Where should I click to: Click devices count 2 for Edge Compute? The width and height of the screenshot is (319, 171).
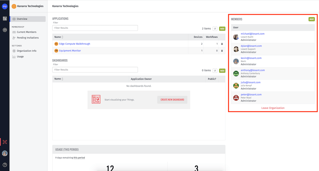pos(202,44)
